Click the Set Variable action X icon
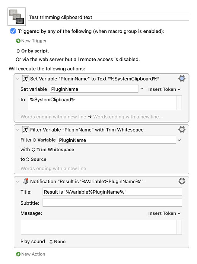The height and width of the screenshot is (264, 197). 26,79
